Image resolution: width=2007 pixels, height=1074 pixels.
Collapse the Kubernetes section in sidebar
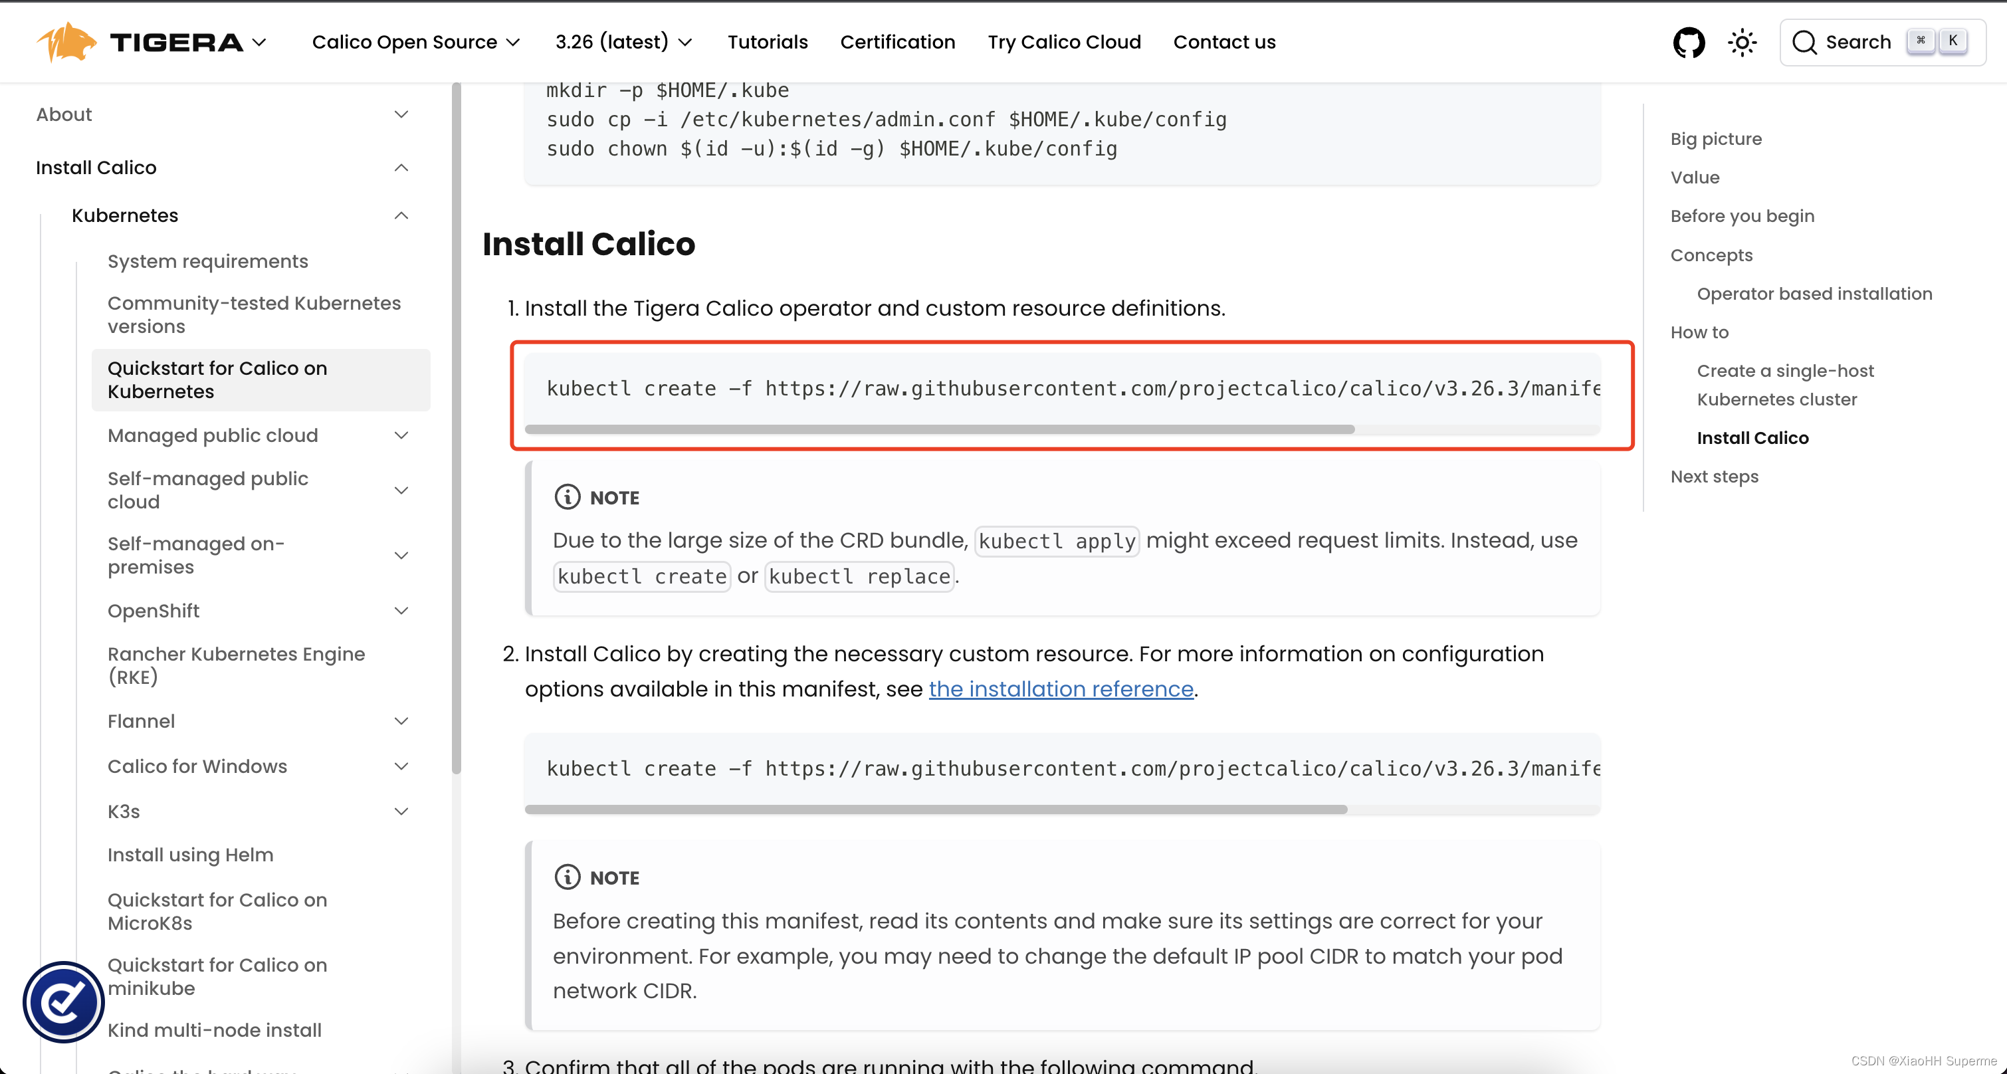pos(399,215)
